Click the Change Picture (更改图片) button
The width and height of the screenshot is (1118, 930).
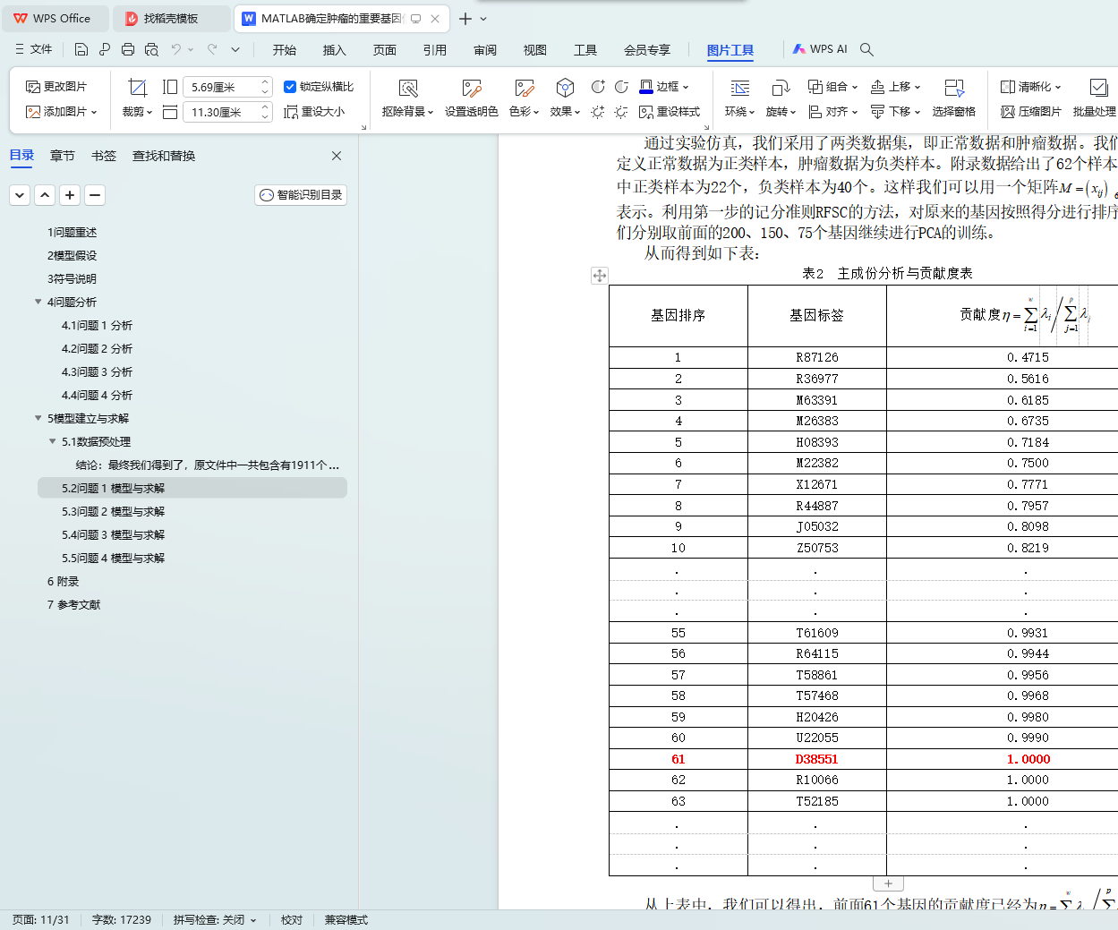tap(56, 87)
